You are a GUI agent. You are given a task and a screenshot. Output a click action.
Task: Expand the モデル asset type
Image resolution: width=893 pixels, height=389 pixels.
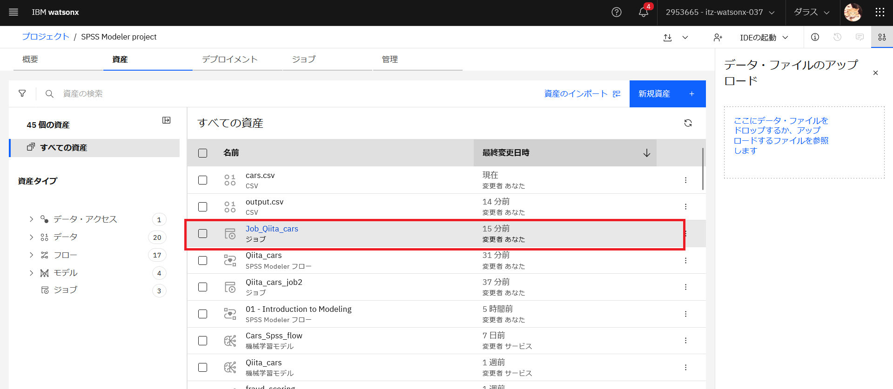click(31, 273)
